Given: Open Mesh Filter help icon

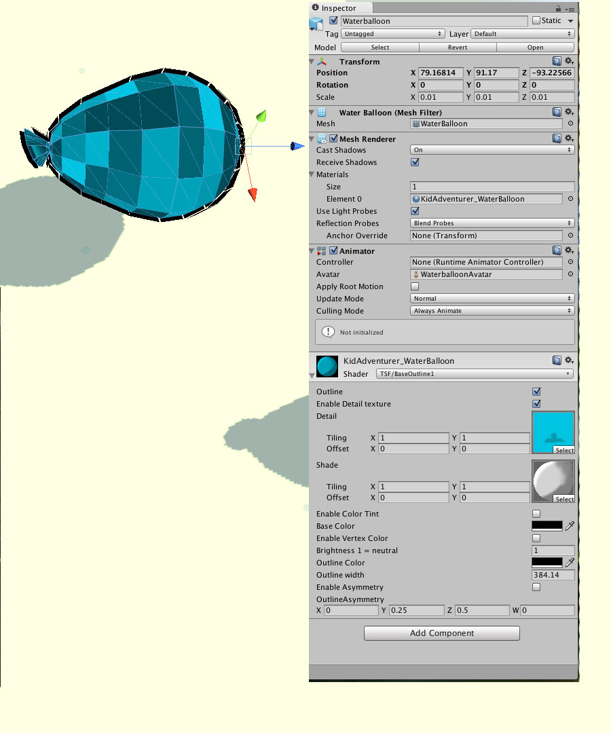Looking at the screenshot, I should [556, 112].
